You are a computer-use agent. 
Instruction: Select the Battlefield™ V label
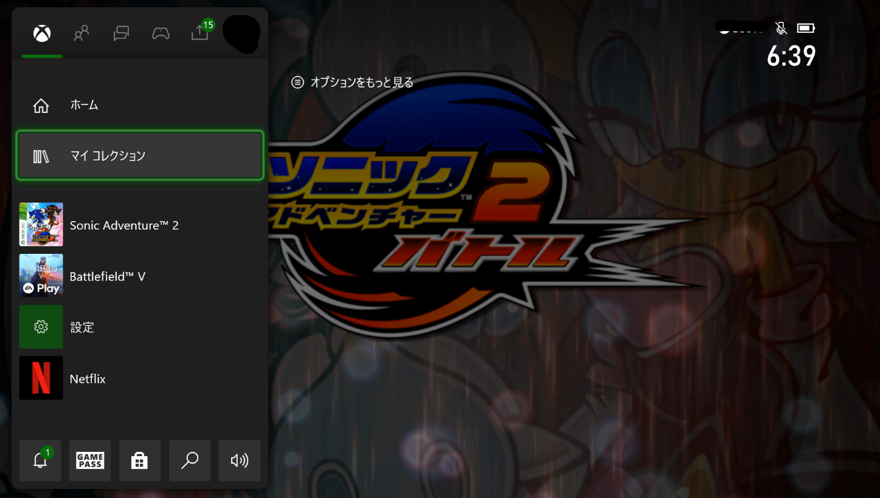point(108,276)
